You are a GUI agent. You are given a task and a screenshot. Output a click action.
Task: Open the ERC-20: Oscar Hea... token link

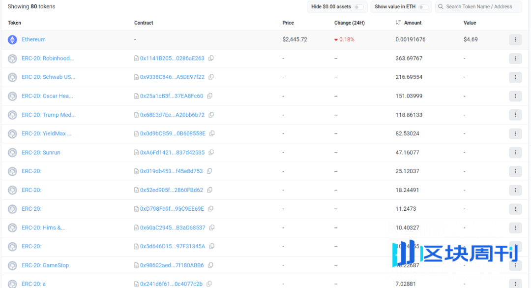point(47,96)
